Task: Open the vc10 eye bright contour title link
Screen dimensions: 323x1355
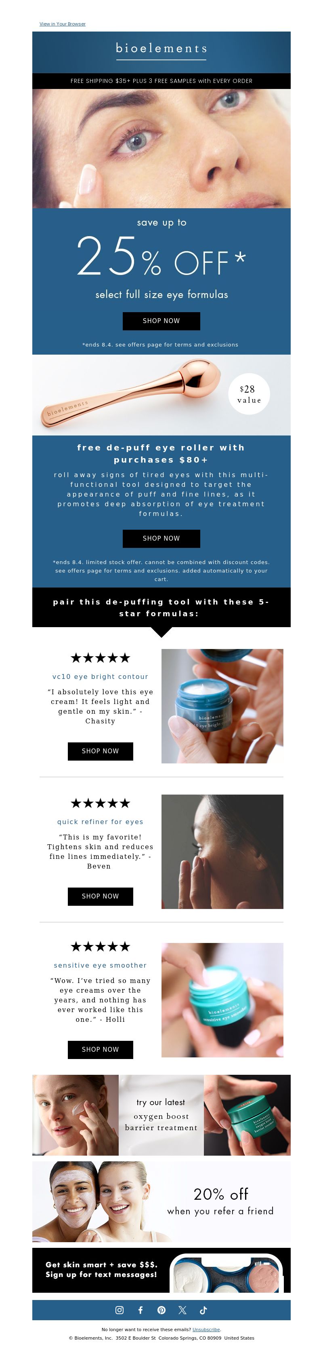Action: [x=100, y=676]
